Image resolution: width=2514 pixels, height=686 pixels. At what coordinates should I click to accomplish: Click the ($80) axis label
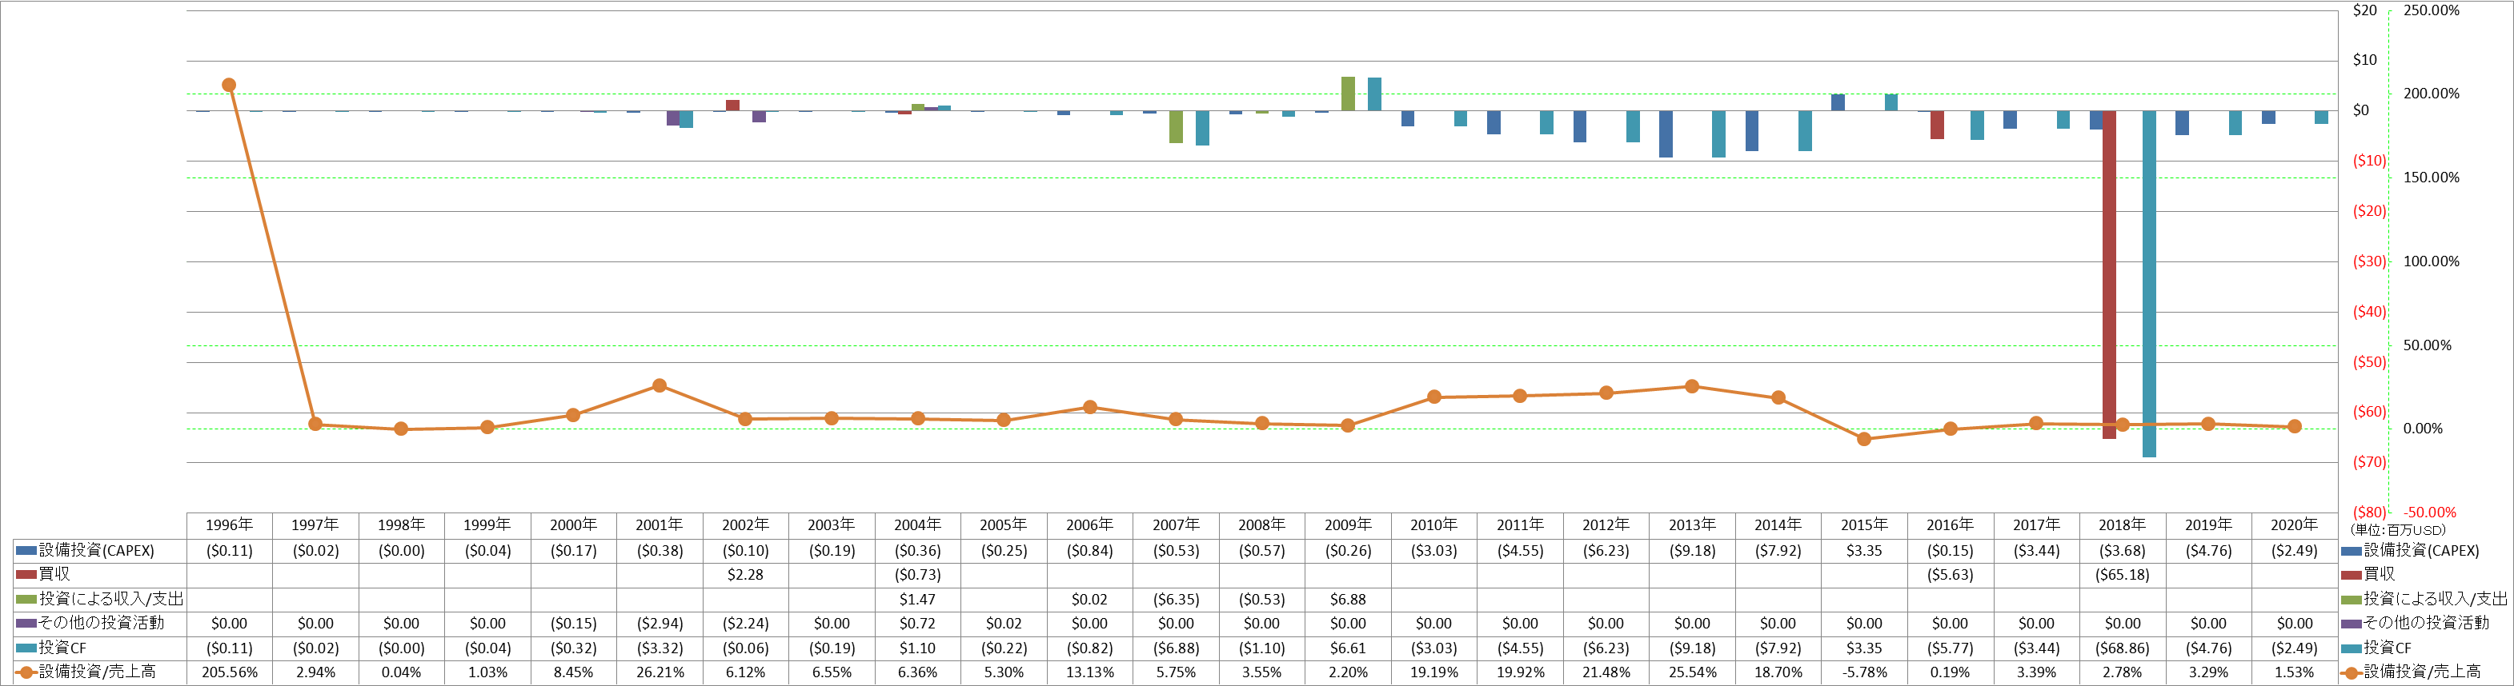pyautogui.click(x=2368, y=513)
